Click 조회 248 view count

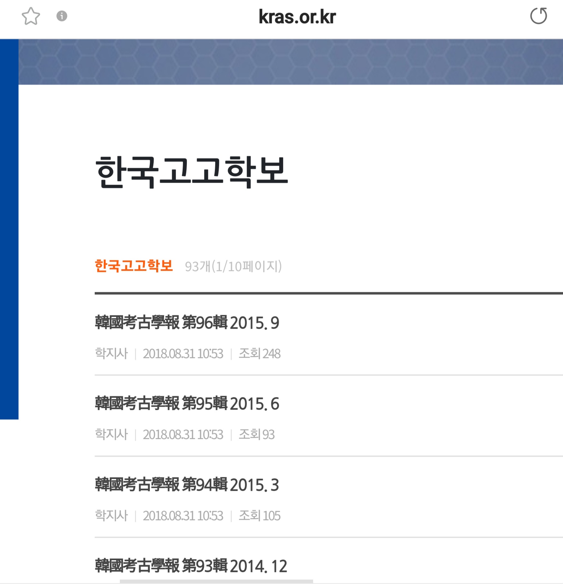click(x=259, y=354)
